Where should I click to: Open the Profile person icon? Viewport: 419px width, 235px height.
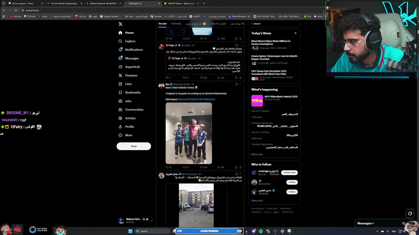point(120,127)
